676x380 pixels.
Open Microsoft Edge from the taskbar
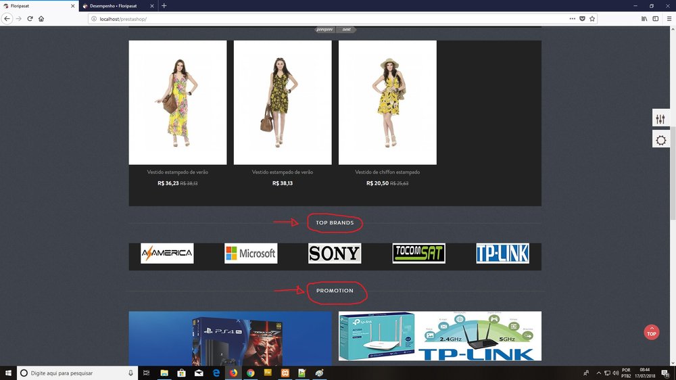216,373
